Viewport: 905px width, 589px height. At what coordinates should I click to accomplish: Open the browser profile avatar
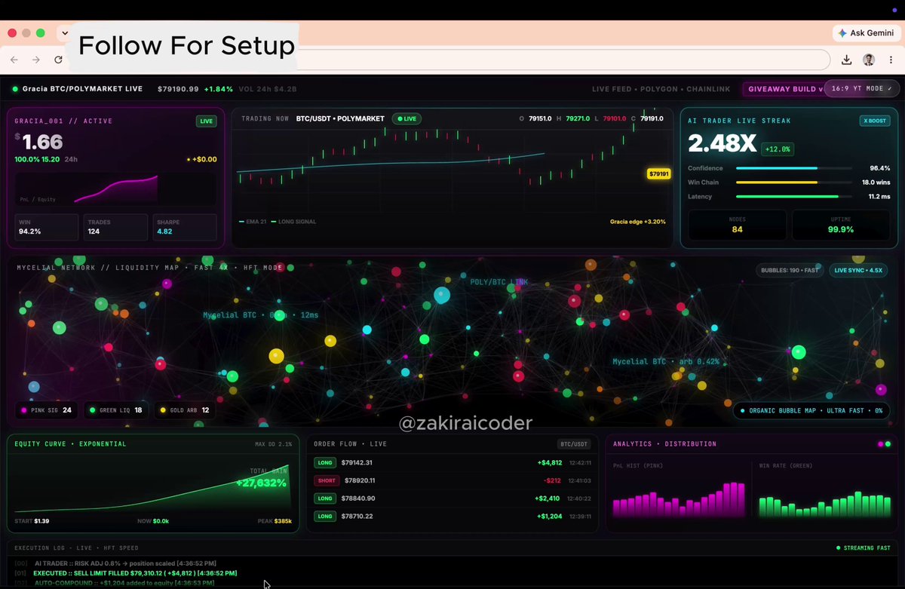pyautogui.click(x=869, y=60)
